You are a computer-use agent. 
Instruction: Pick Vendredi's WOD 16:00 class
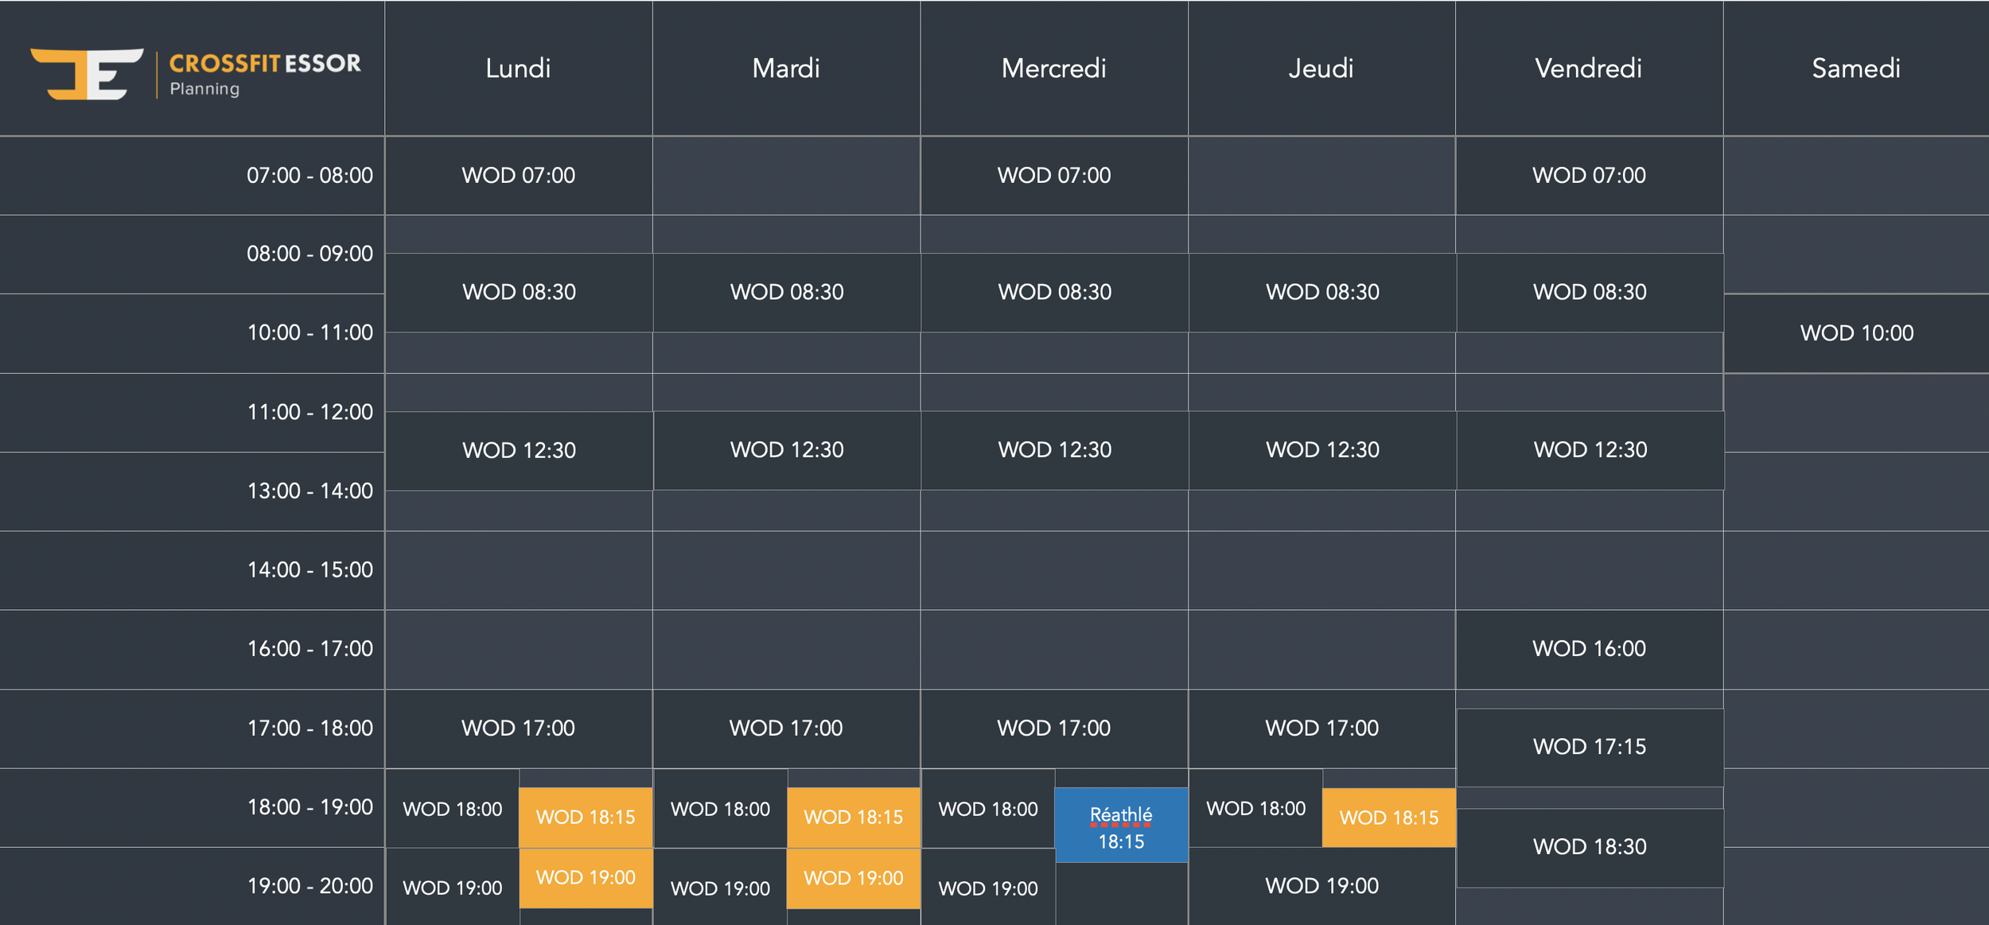pyautogui.click(x=1589, y=649)
